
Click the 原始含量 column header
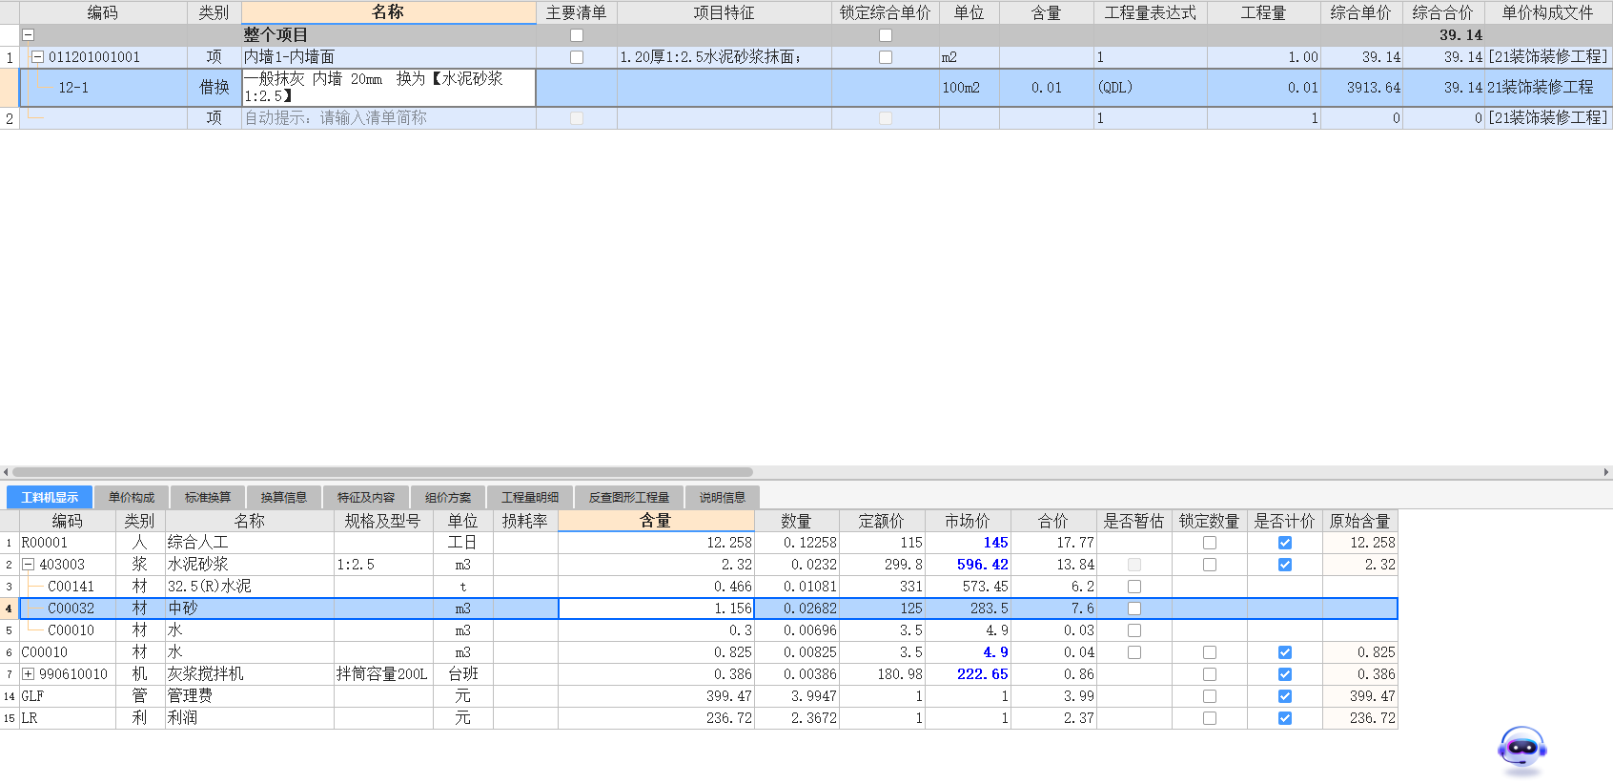click(x=1360, y=521)
